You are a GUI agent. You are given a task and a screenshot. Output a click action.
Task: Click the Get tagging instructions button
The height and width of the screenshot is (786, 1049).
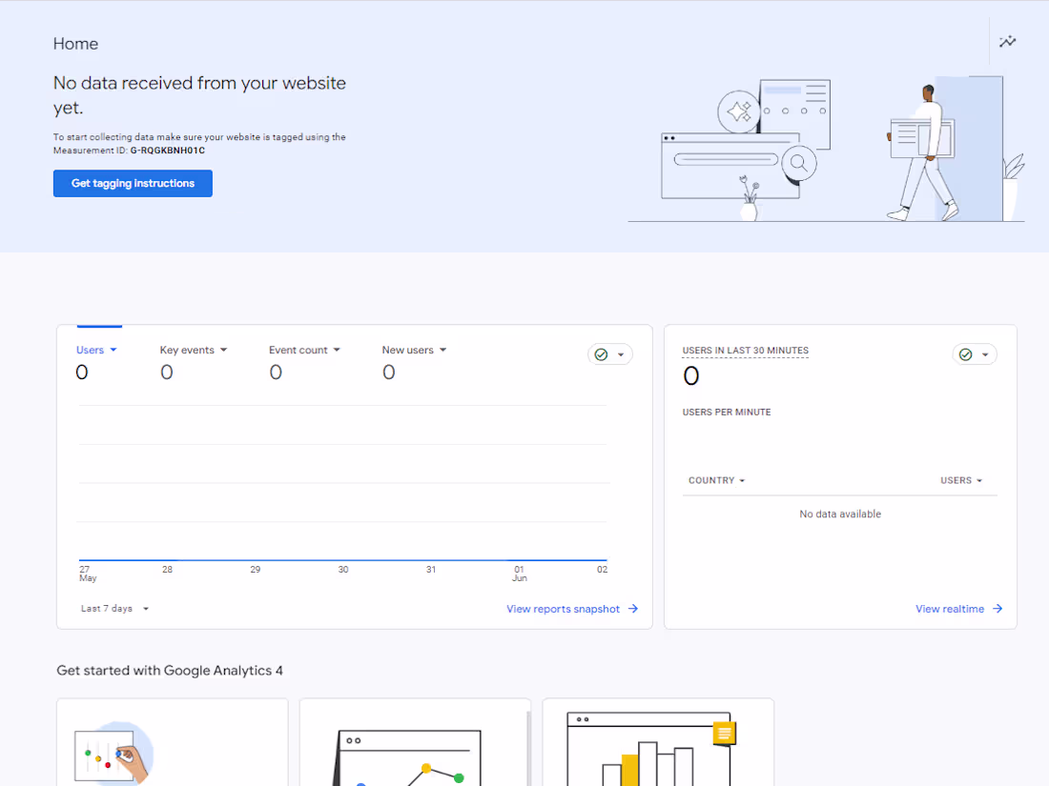pyautogui.click(x=134, y=183)
